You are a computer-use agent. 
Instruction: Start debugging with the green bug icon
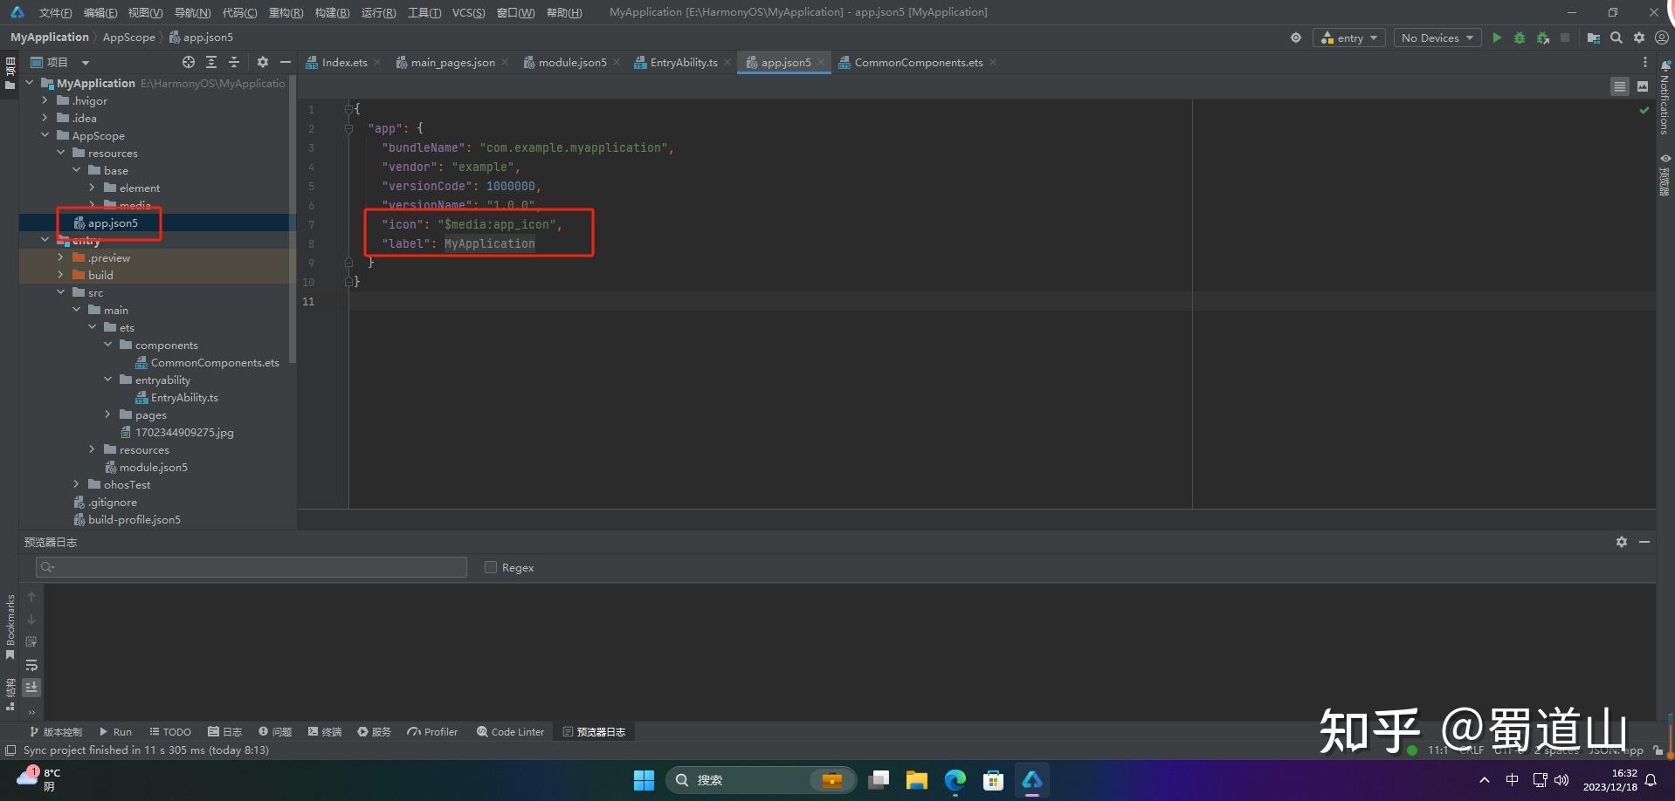(1520, 38)
